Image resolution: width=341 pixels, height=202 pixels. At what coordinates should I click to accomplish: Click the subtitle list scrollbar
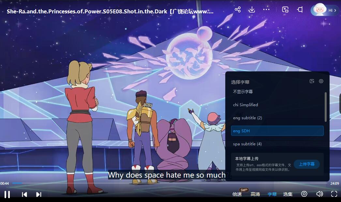tap(326, 107)
